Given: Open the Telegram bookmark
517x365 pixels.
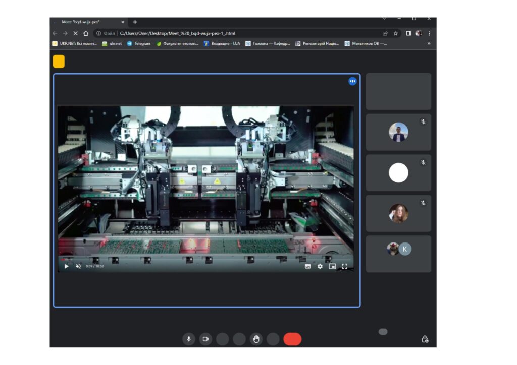Looking at the screenshot, I should 139,44.
